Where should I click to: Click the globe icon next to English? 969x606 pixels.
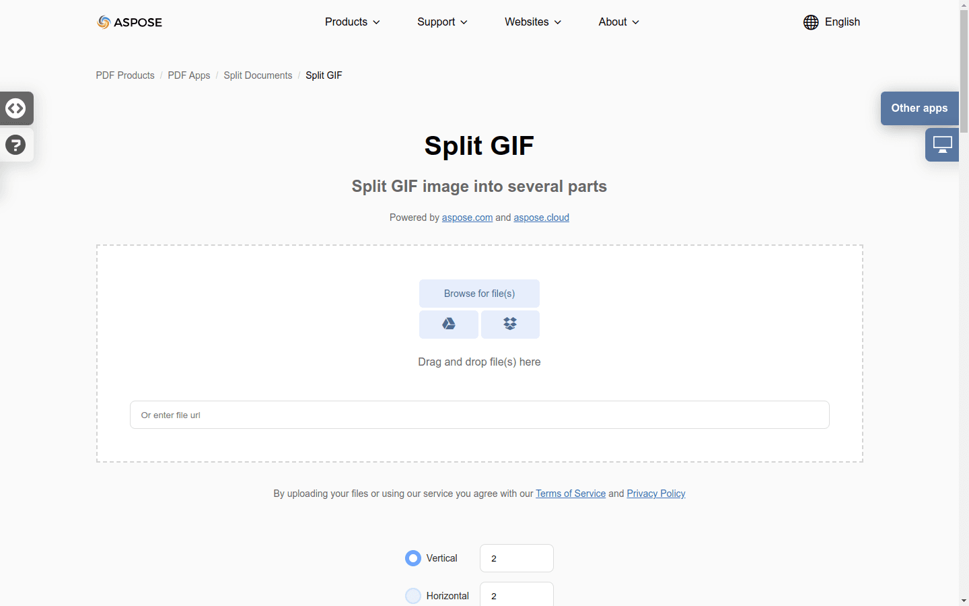[811, 22]
